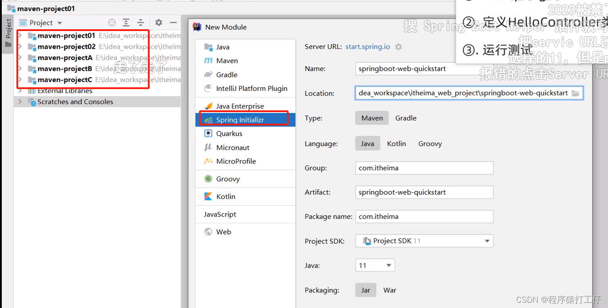Click the Project tool window stripe button
This screenshot has width=608, height=308.
point(8,33)
